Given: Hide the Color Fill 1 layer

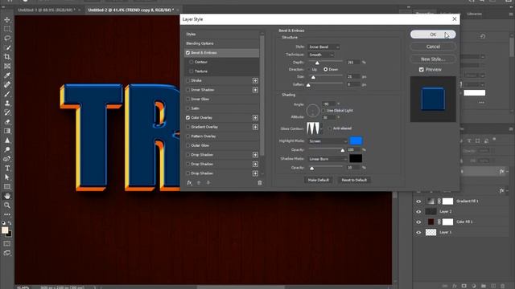Looking at the screenshot, I should click(x=418, y=222).
